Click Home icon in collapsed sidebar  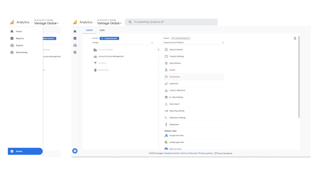[75, 32]
